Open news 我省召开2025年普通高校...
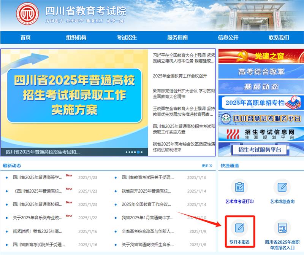304x255 pixels. click(146, 191)
